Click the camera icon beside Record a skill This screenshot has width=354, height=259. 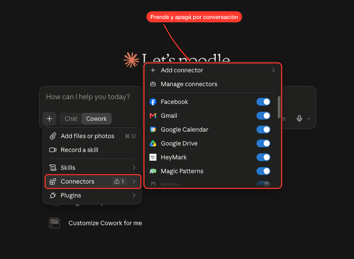click(53, 150)
